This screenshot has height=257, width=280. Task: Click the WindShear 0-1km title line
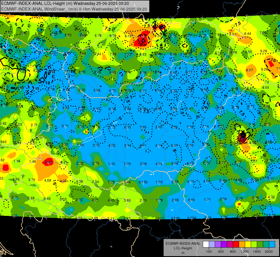pos(74,9)
